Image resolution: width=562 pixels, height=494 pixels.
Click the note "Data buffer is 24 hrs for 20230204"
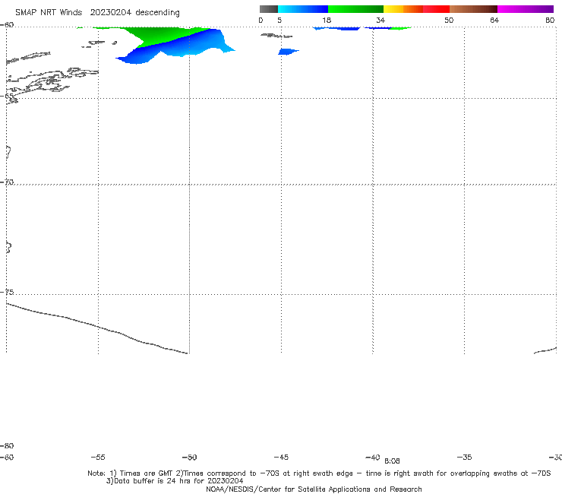(175, 481)
